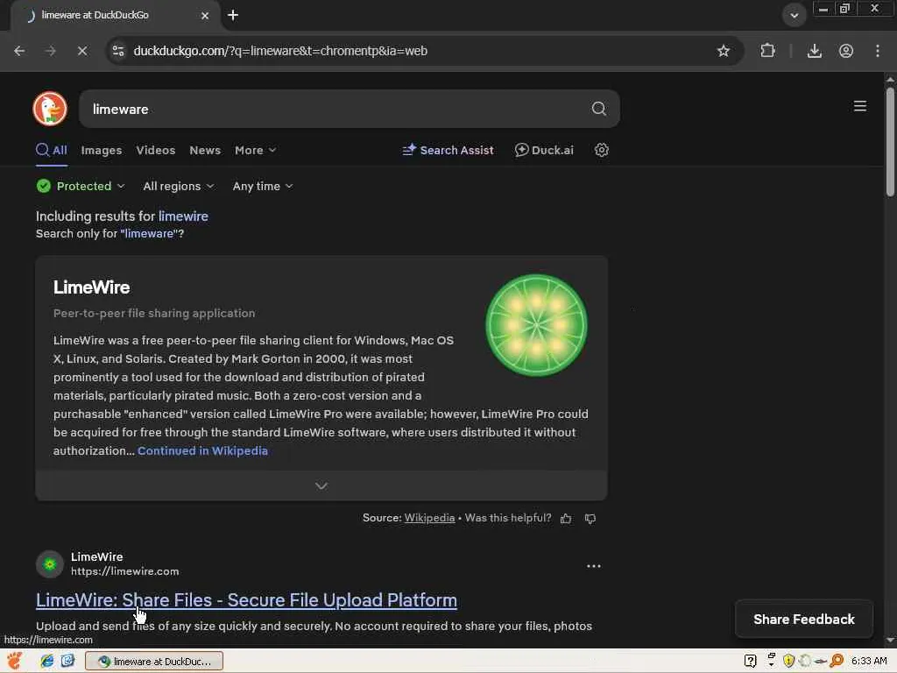897x673 pixels.
Task: Click the scrollbar down arrow
Action: click(x=890, y=640)
